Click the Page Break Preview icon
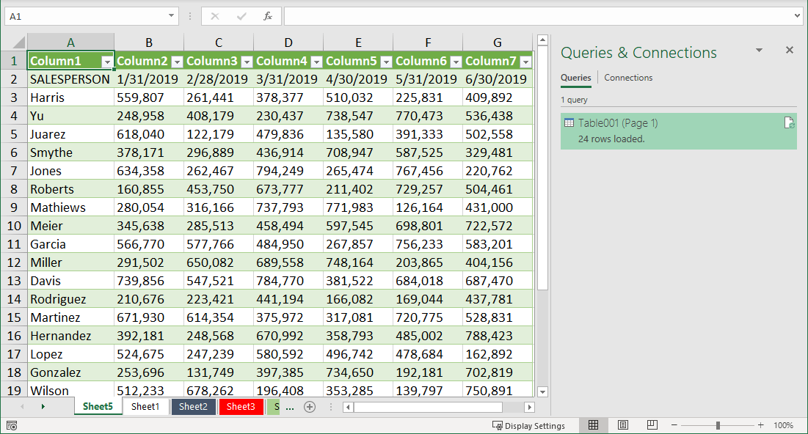 pos(652,424)
